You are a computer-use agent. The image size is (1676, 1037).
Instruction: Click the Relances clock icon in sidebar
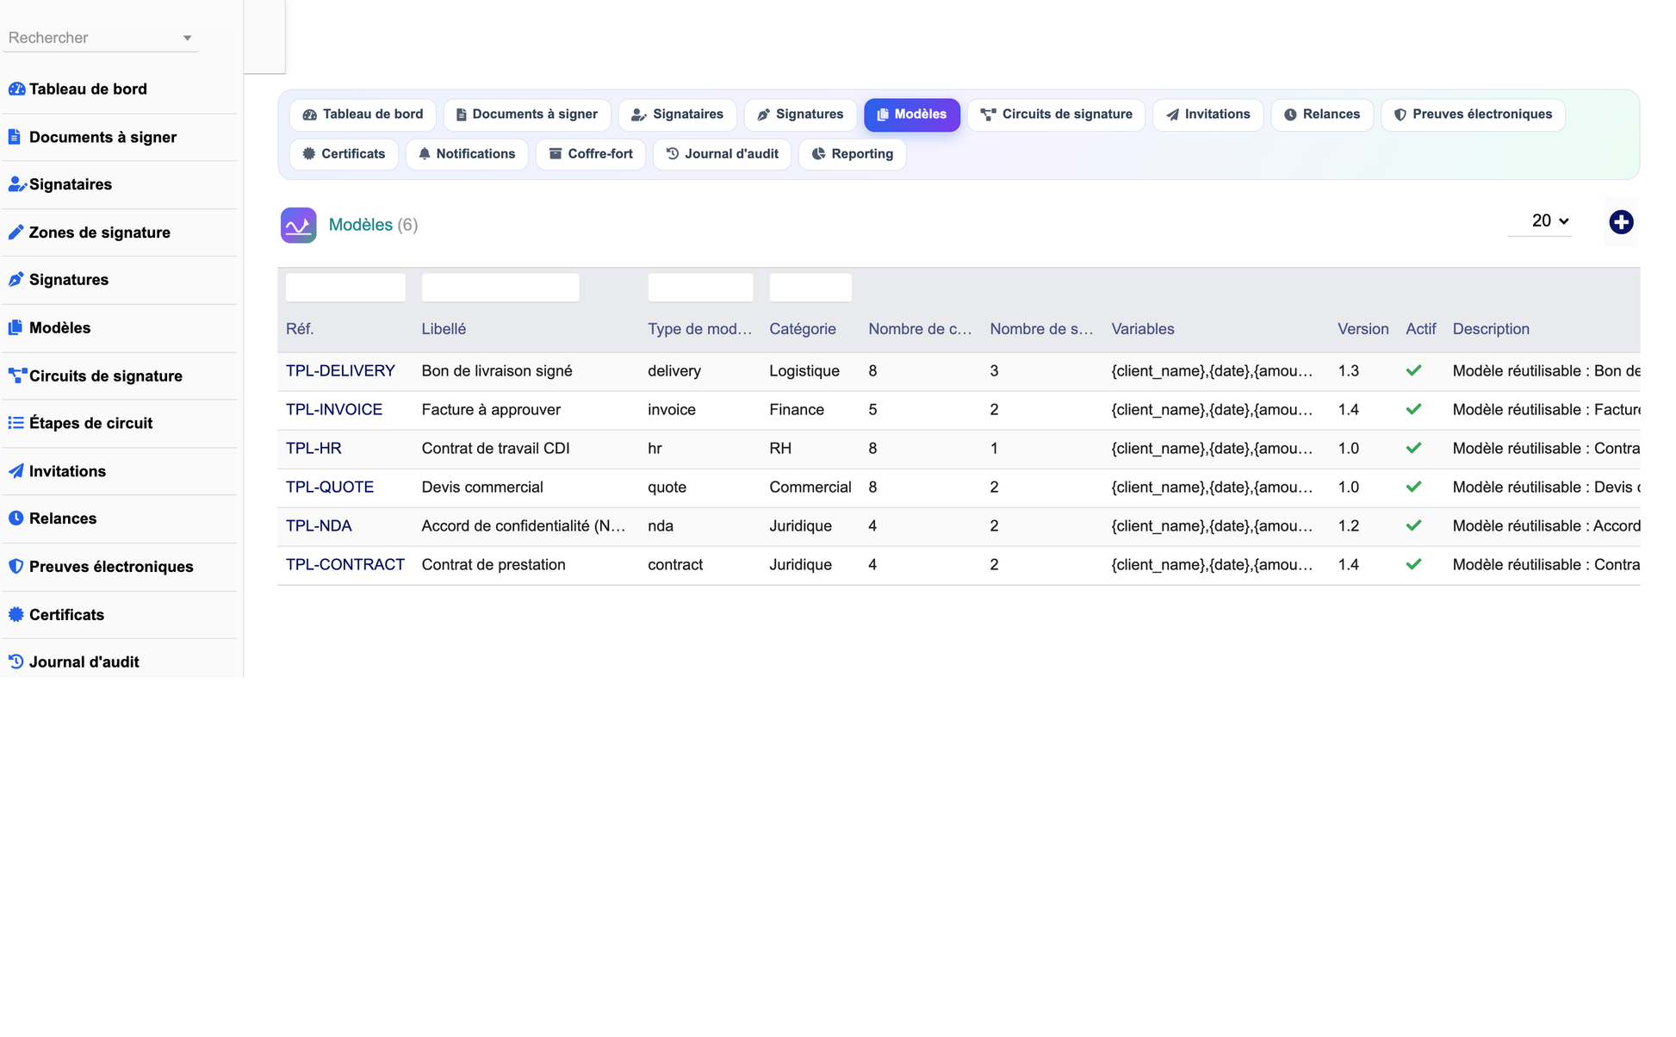pos(16,518)
